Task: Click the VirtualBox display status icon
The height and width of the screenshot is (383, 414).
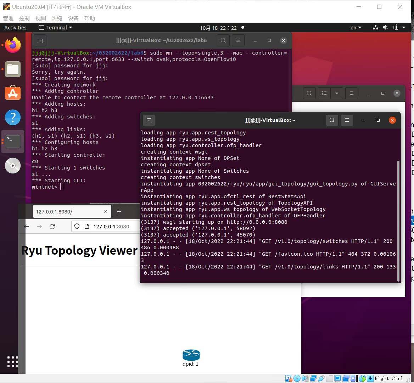Action: 338,378
